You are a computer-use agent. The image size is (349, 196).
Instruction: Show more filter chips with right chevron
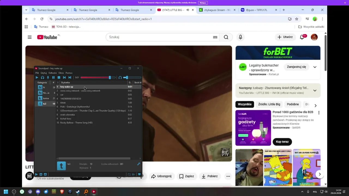[x=315, y=106]
